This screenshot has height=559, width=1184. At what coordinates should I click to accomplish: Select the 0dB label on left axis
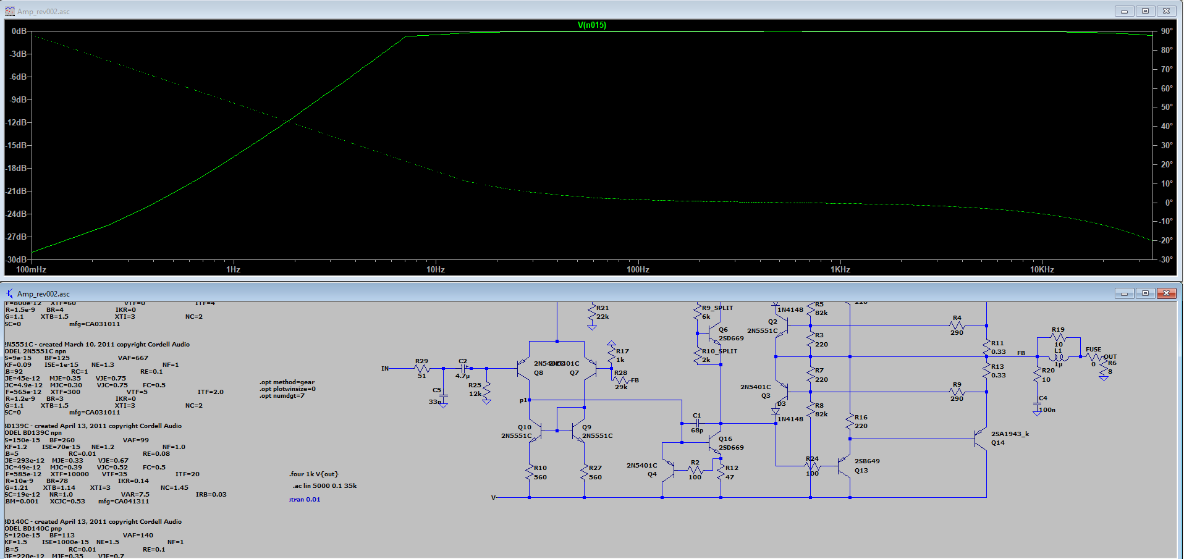click(x=19, y=31)
